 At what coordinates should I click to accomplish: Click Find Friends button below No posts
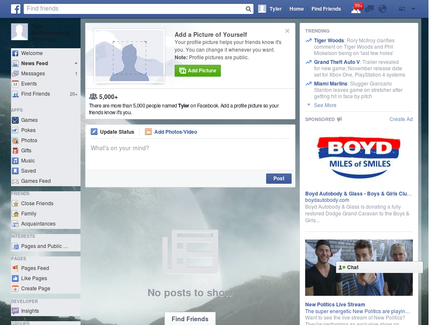(190, 319)
